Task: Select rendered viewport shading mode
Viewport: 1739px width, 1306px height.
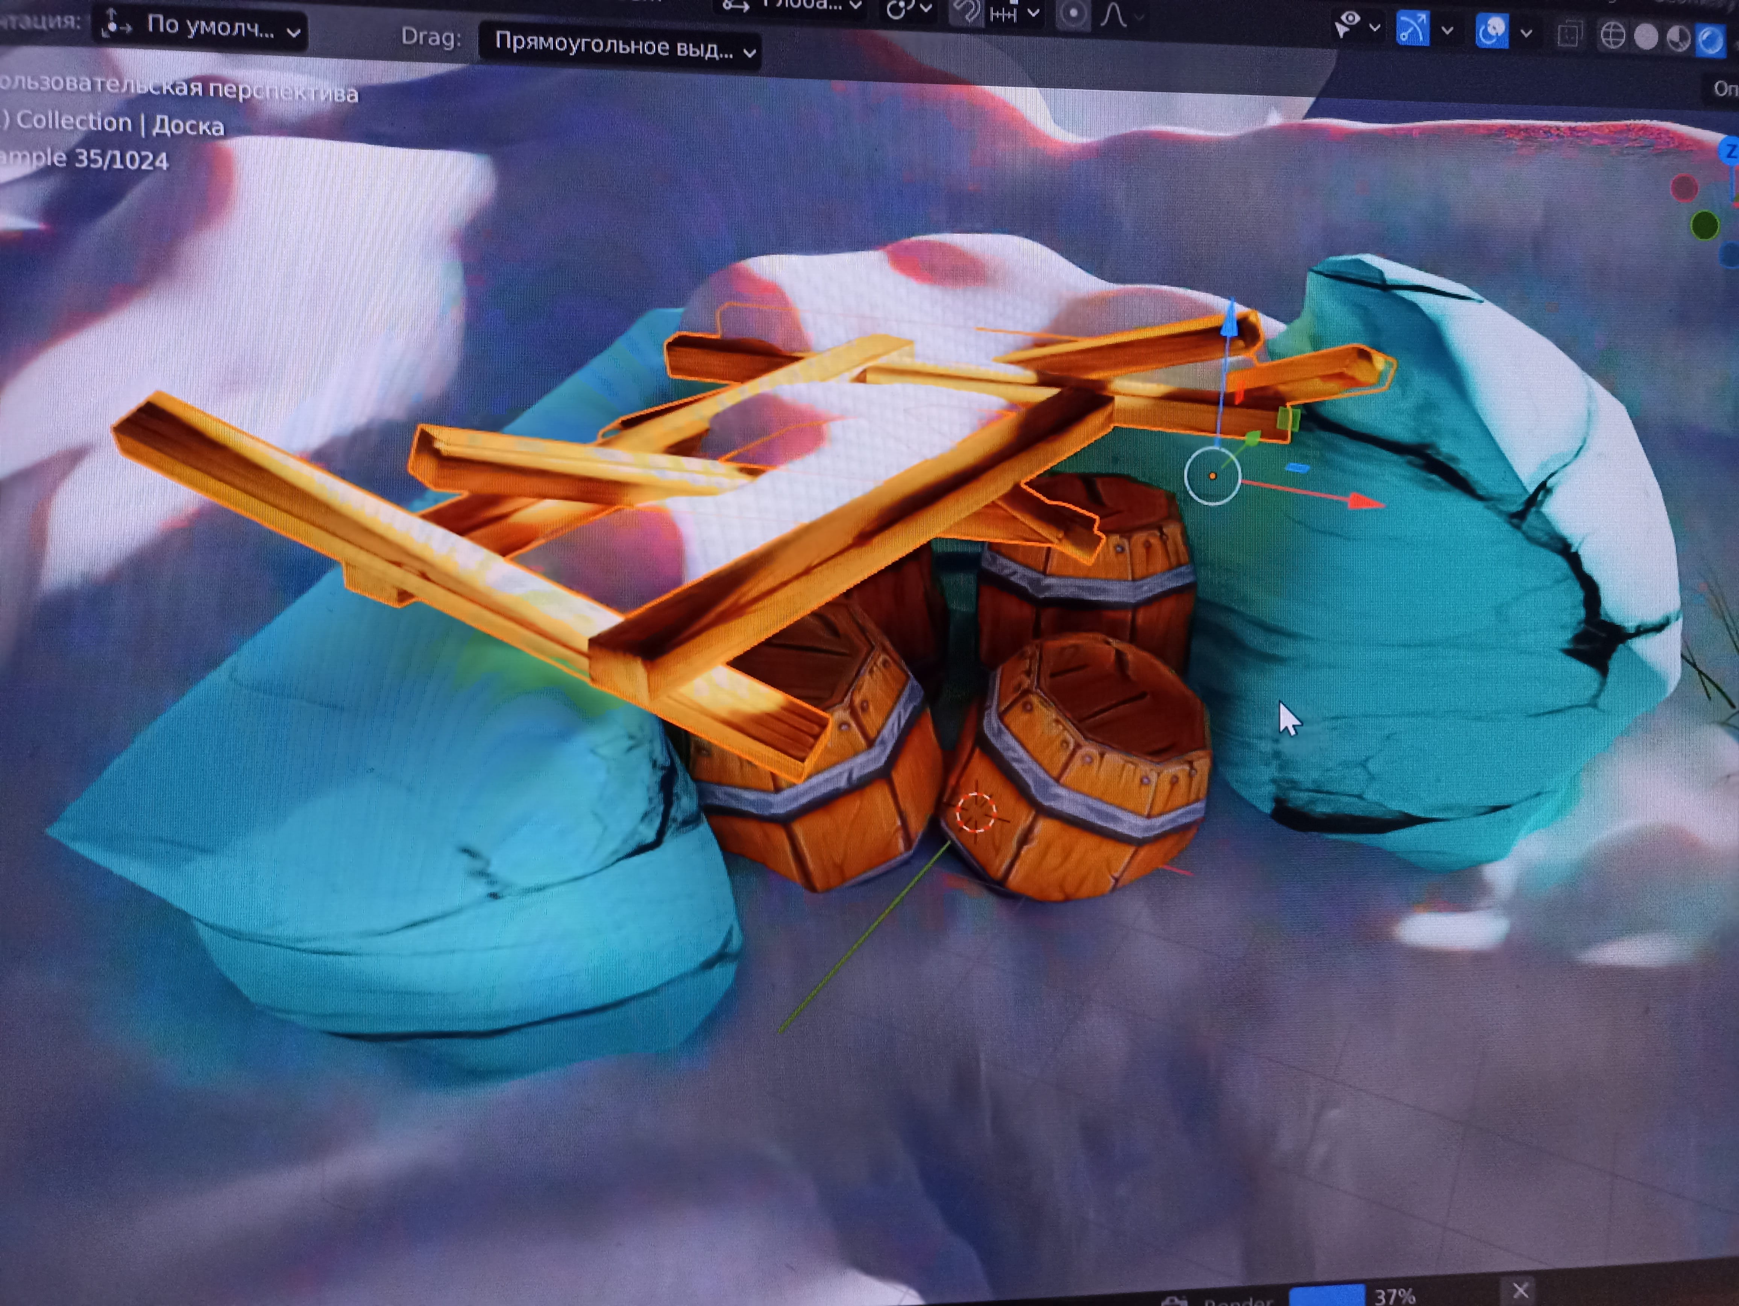Action: (1711, 40)
